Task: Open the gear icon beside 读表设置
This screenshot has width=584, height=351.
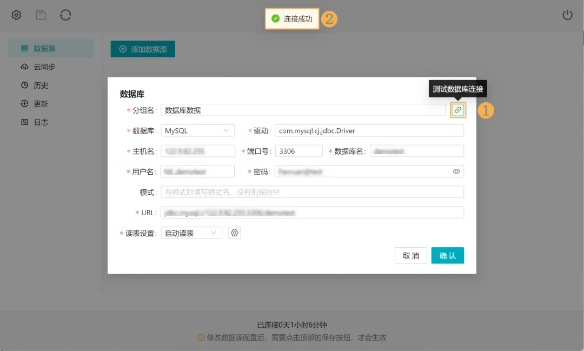Action: pos(235,233)
